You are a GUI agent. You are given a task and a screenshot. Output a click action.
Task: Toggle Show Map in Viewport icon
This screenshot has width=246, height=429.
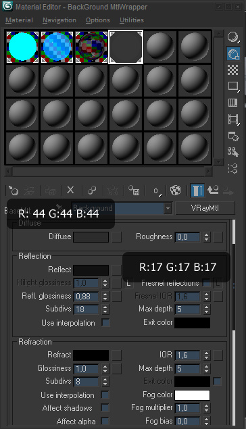175,191
